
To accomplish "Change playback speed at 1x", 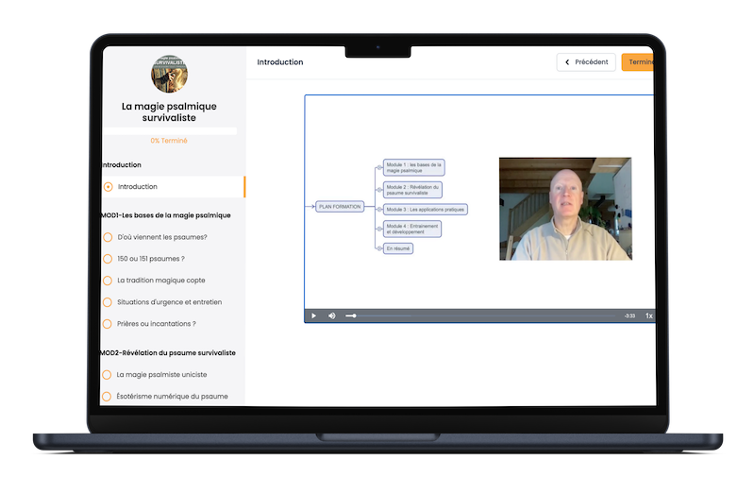I will tap(648, 315).
